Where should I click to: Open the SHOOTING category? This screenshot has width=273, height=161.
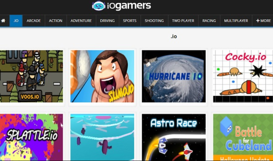click(x=154, y=21)
